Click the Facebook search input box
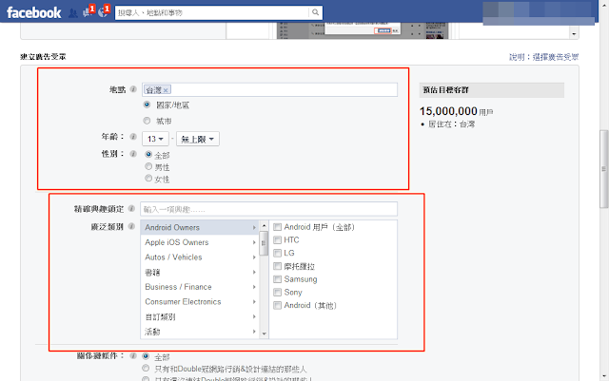The image size is (609, 381). coord(212,12)
